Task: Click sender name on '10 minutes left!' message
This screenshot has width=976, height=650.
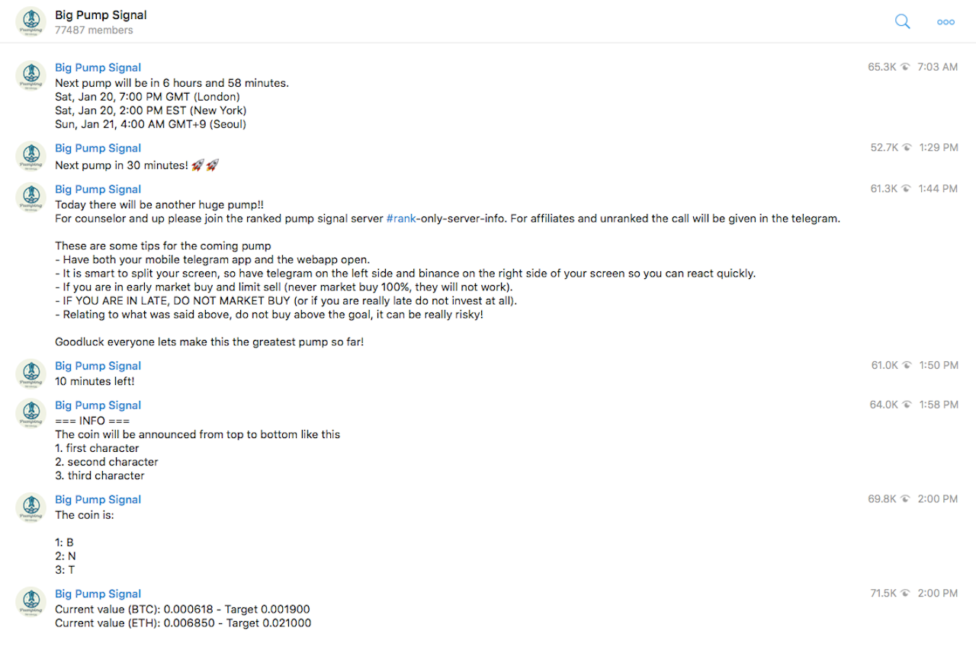Action: tap(98, 366)
